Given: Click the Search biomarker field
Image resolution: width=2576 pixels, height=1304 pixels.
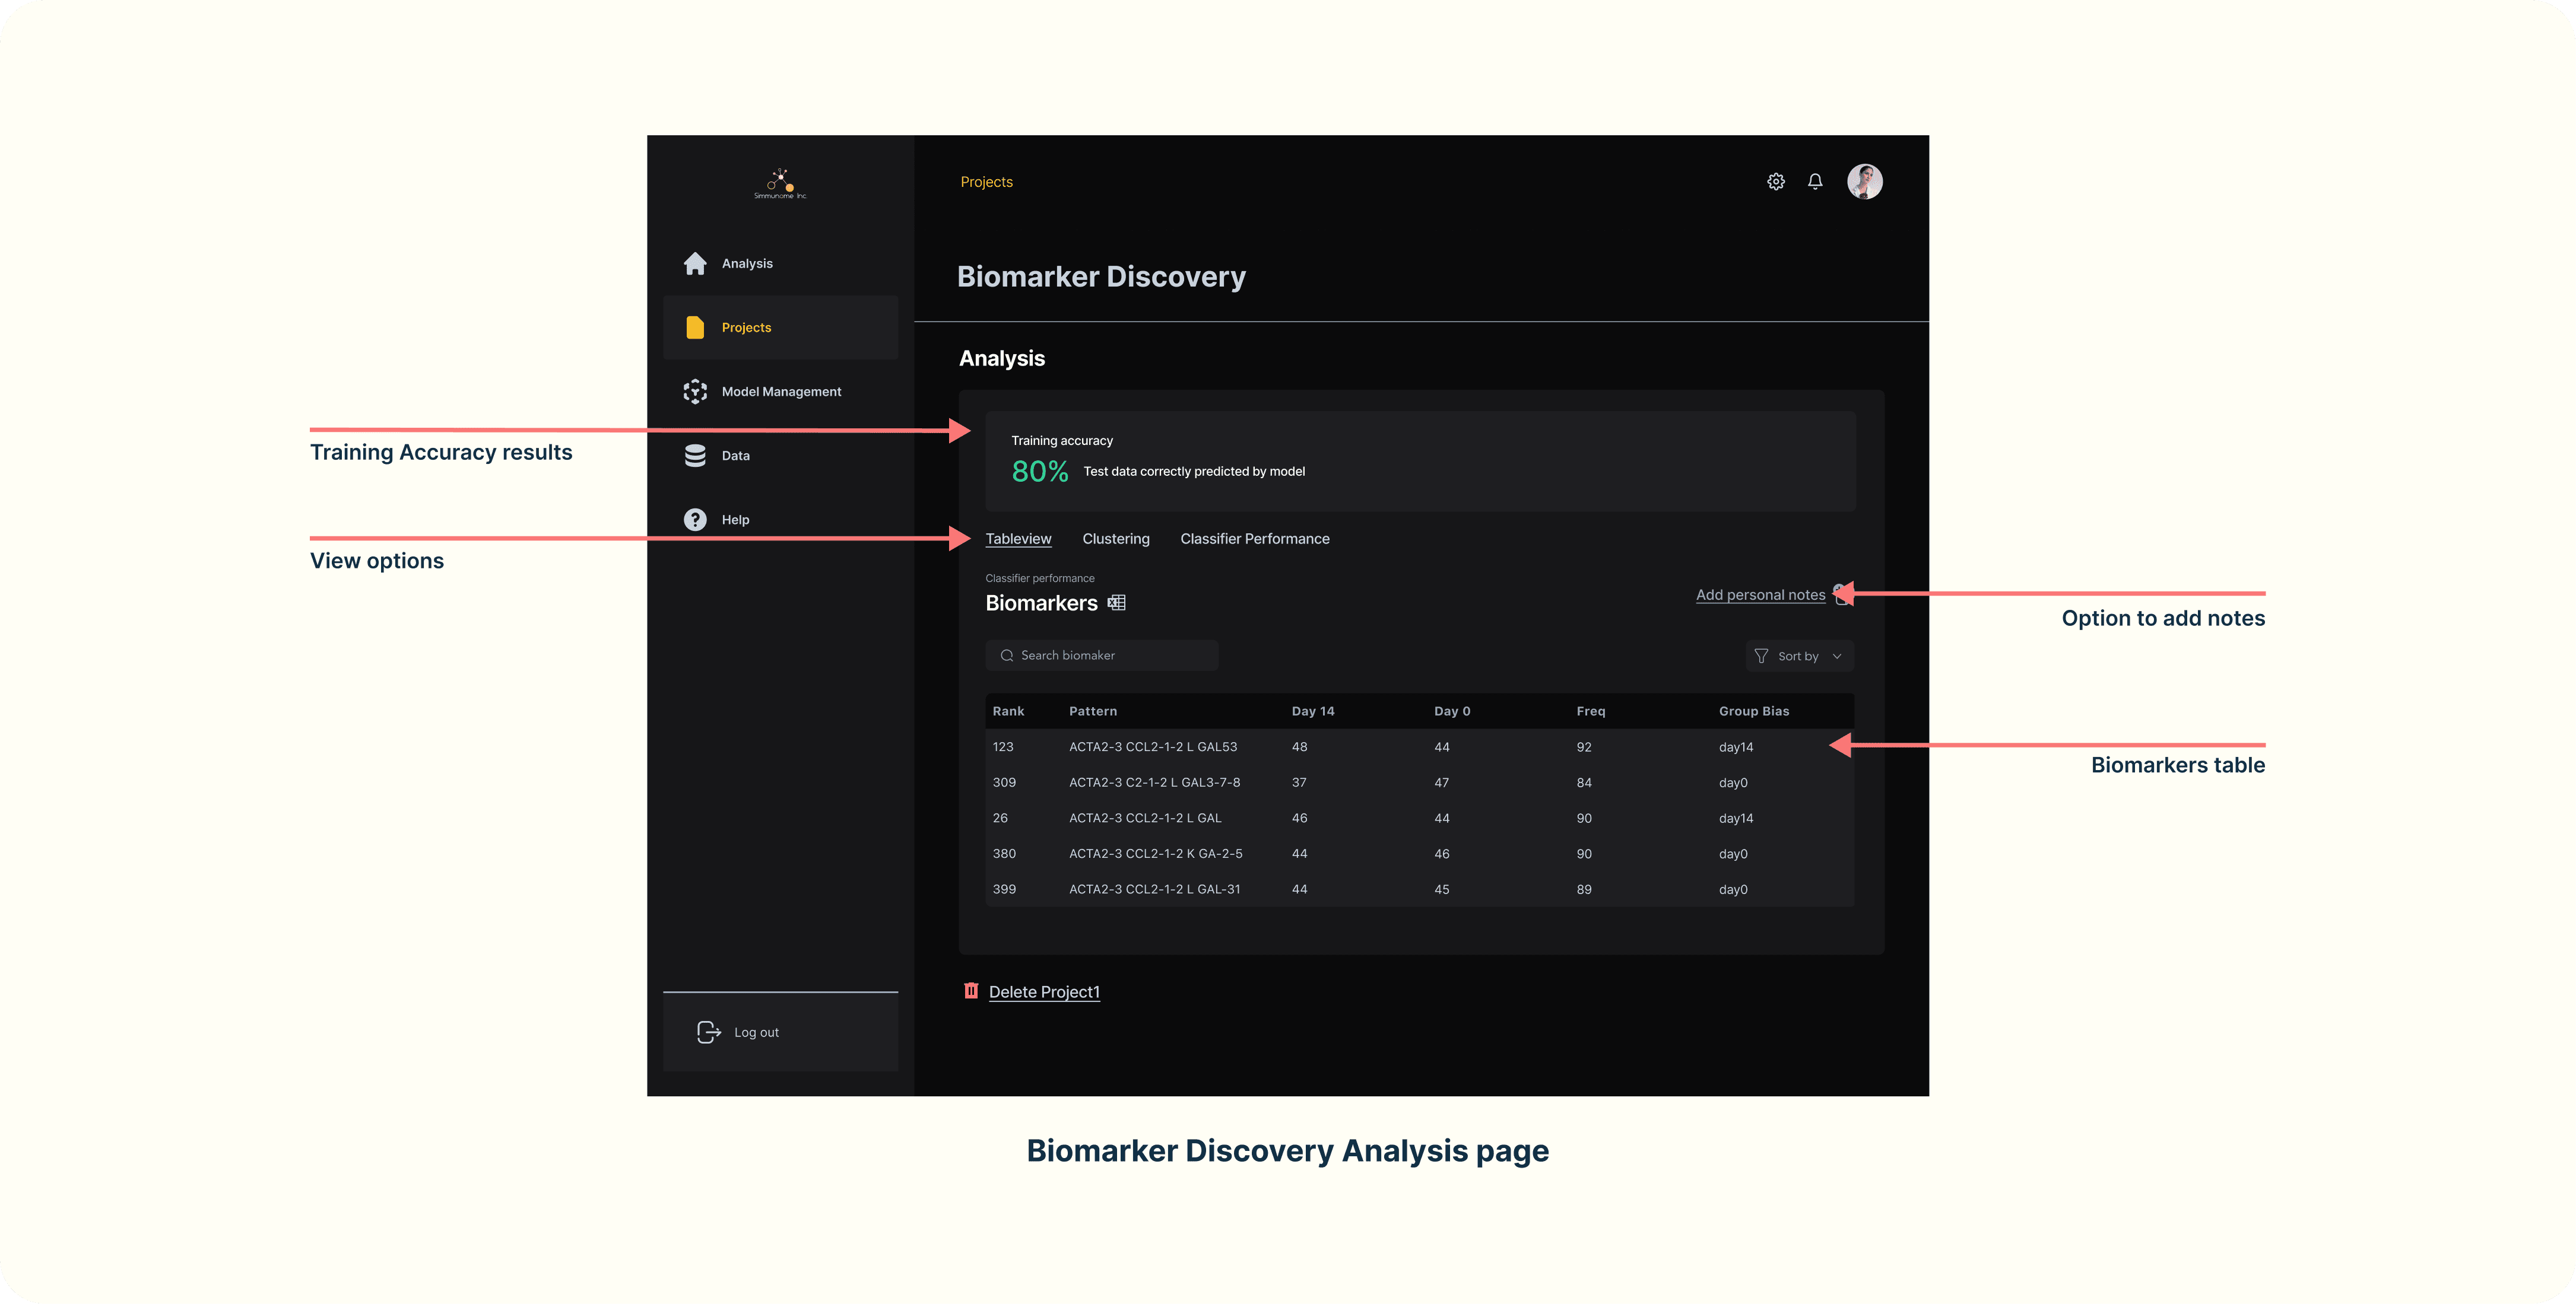Looking at the screenshot, I should [x=1101, y=656].
